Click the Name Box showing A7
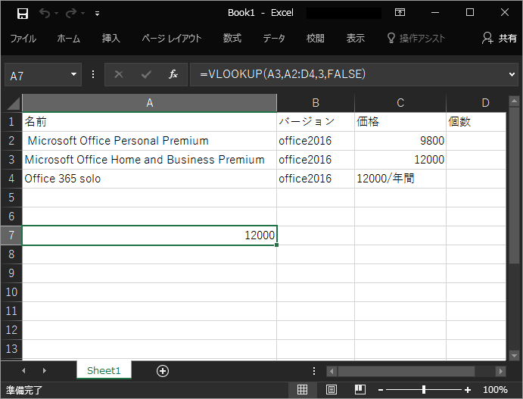Screen dimensions: 523x399 (x=37, y=76)
